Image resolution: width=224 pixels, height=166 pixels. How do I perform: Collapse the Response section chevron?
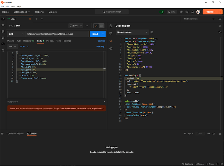(104, 102)
